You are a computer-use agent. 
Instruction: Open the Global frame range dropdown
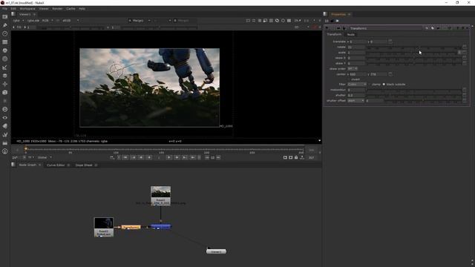(x=45, y=157)
